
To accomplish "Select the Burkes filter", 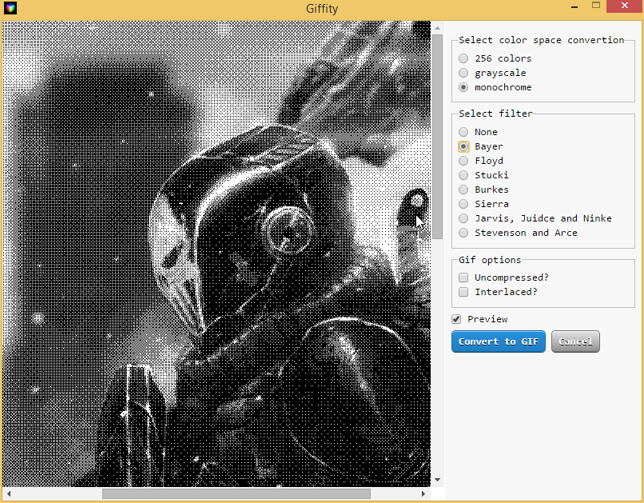I will (463, 190).
